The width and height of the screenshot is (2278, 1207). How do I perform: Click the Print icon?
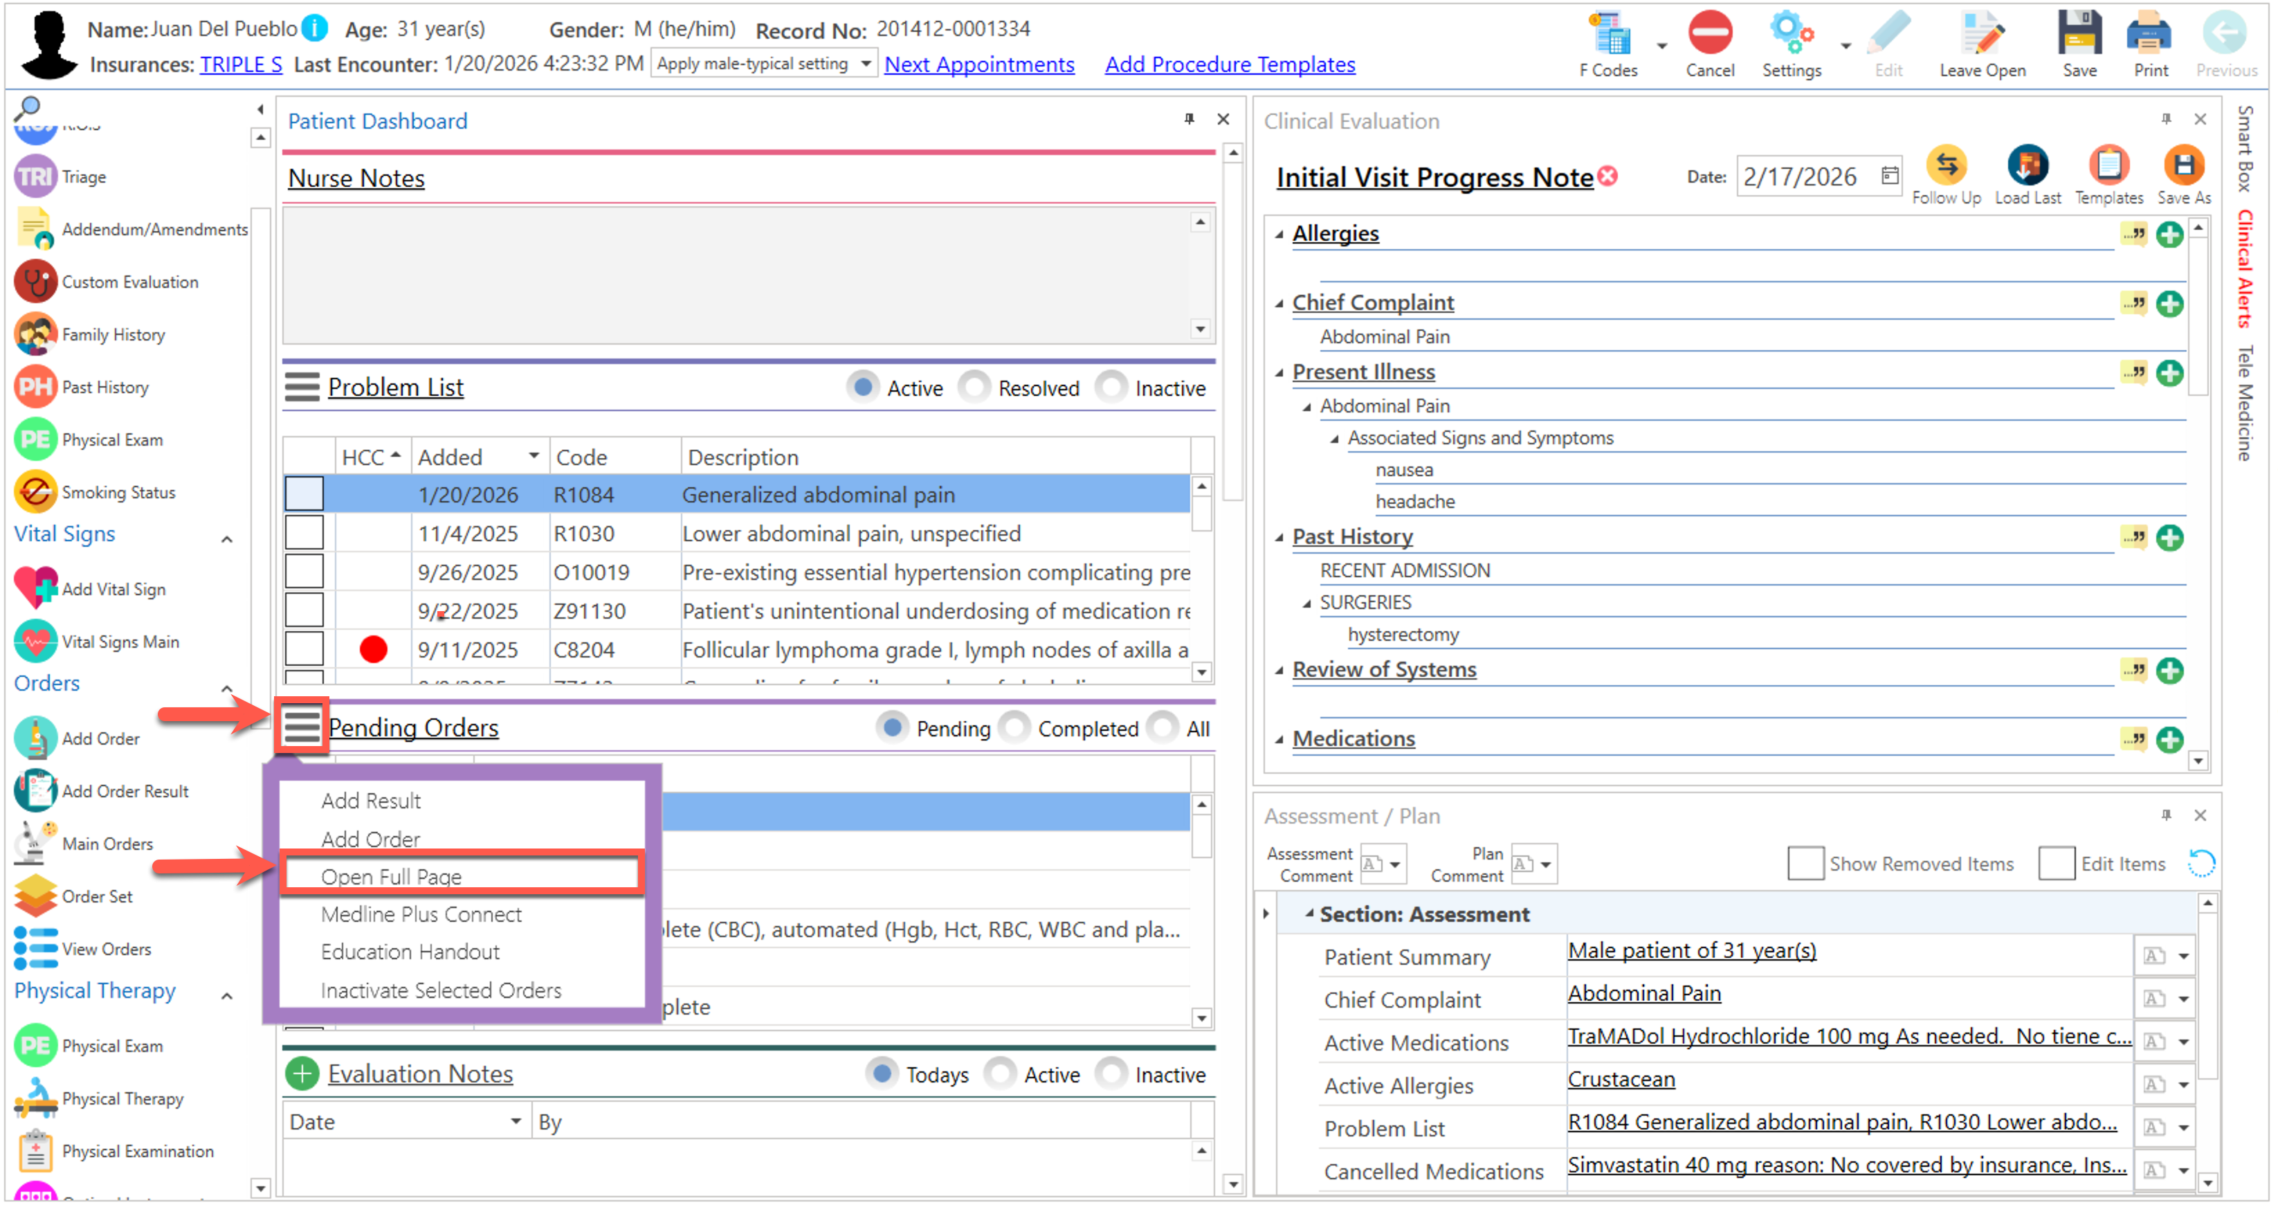(2150, 35)
